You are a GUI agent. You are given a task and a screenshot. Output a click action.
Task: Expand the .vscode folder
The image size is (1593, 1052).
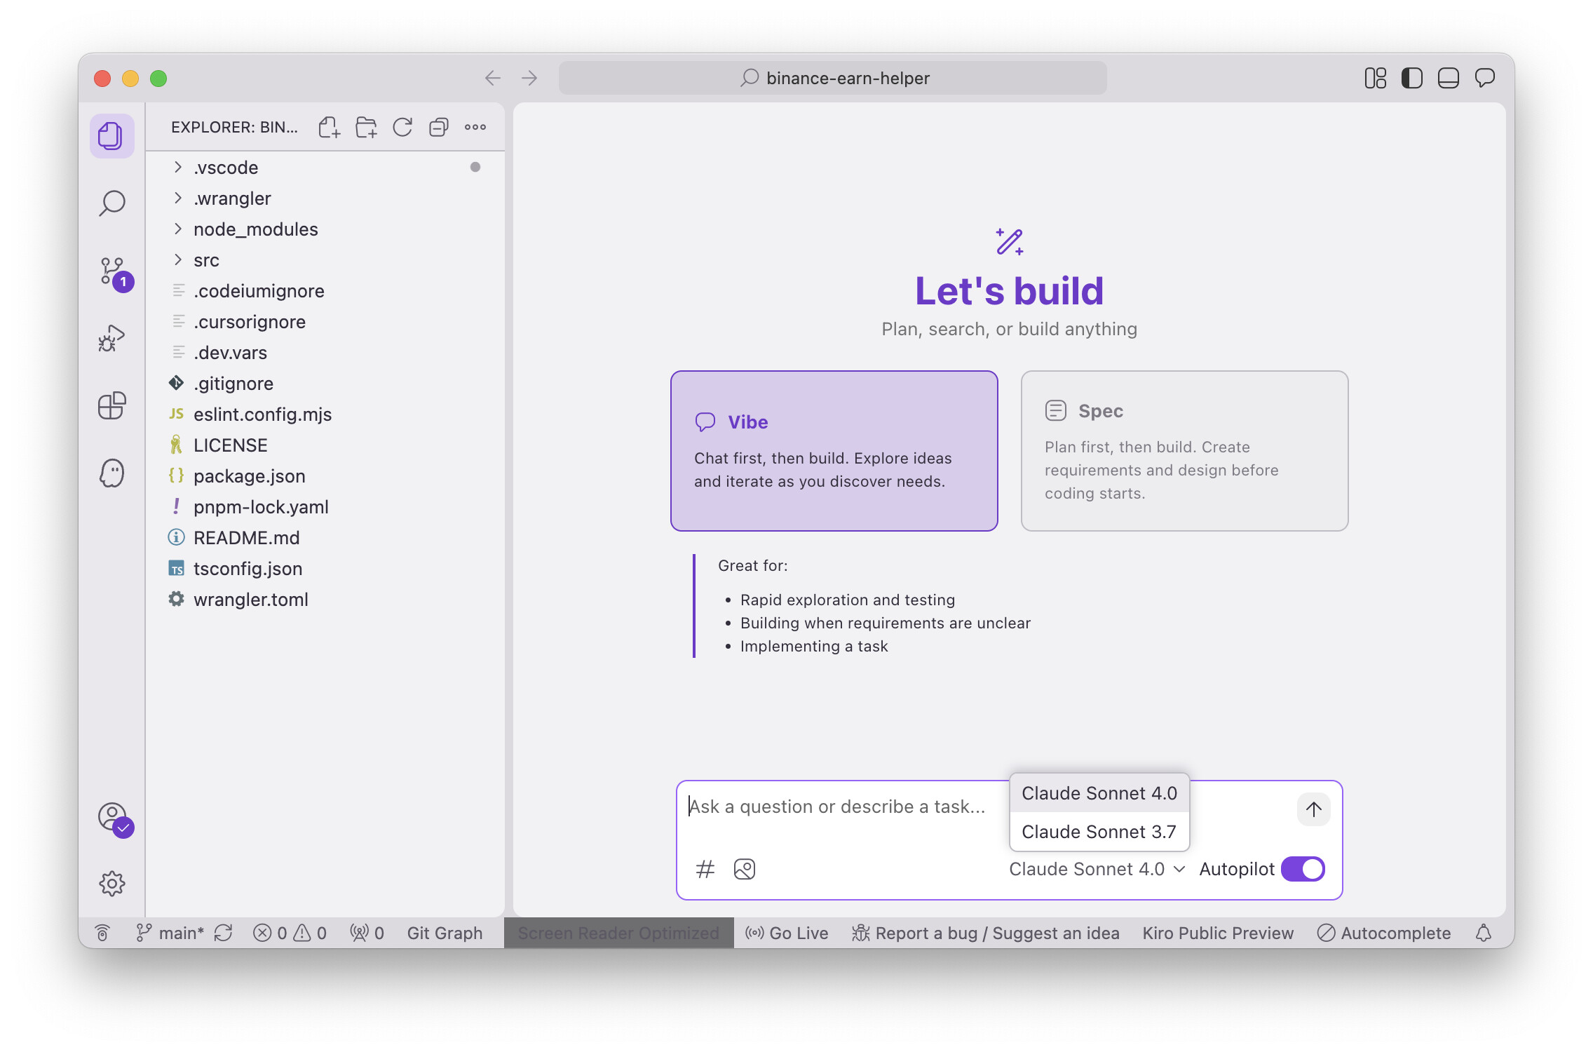(x=325, y=168)
